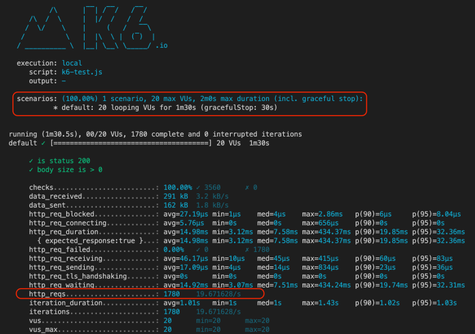This screenshot has height=334, width=475.
Task: Select 'avg=14.92ms' in http_req_waiting row
Action: coord(186,286)
